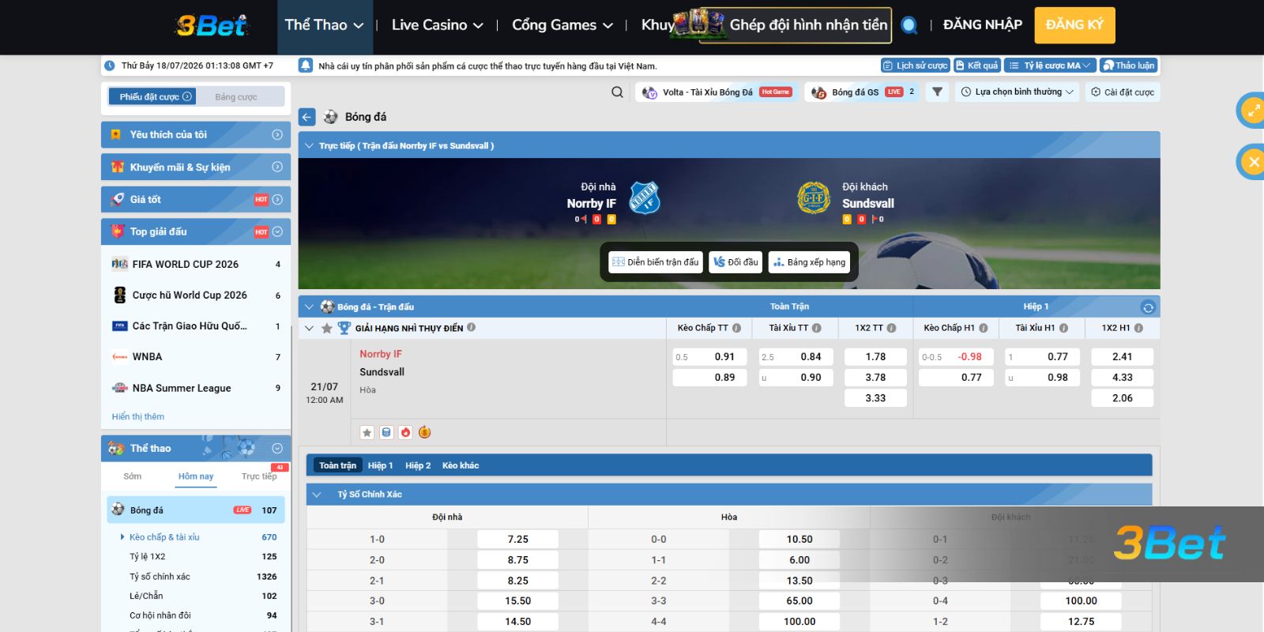
Task: Open Cài đặt cược bet settings
Action: click(x=1122, y=92)
